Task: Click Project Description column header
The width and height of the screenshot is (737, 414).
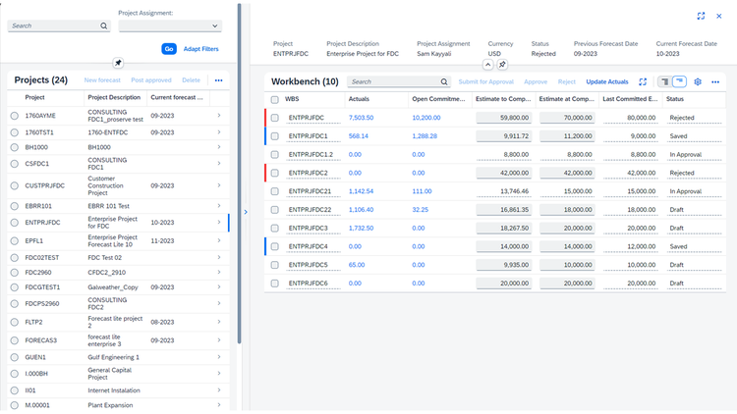Action: click(114, 98)
